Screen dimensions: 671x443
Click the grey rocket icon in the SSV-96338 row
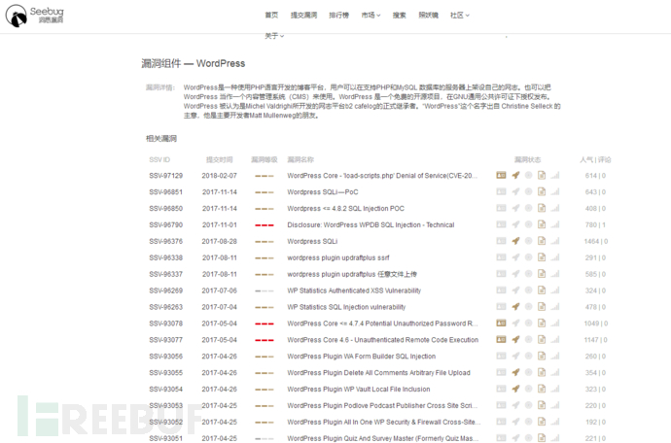point(515,257)
